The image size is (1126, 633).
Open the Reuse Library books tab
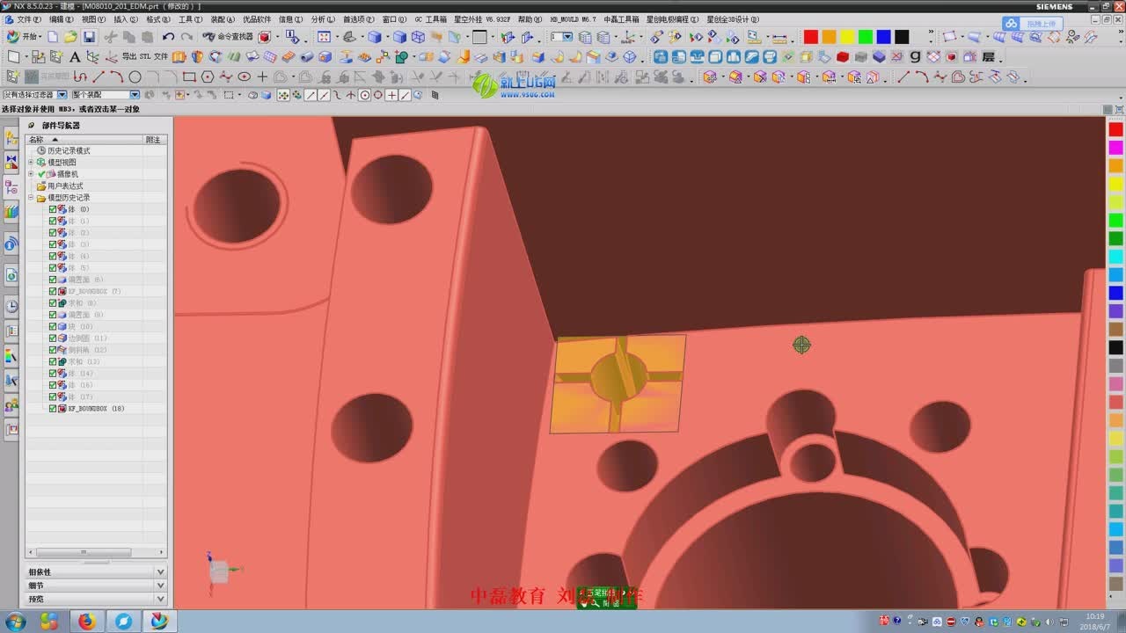11,211
